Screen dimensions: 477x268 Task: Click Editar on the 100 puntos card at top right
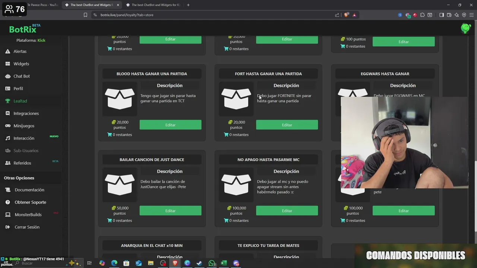tap(404, 42)
